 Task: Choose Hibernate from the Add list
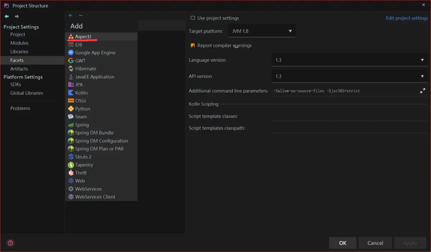pos(85,69)
